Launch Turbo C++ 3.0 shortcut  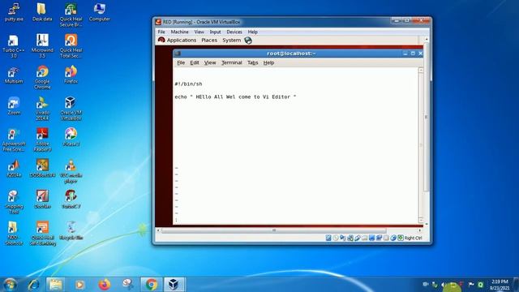click(x=14, y=46)
